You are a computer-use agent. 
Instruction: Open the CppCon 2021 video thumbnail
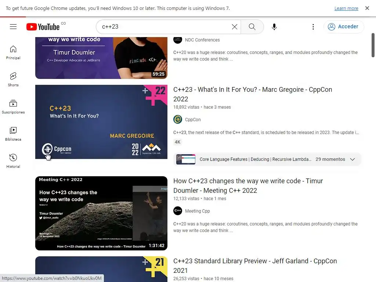[x=101, y=269]
